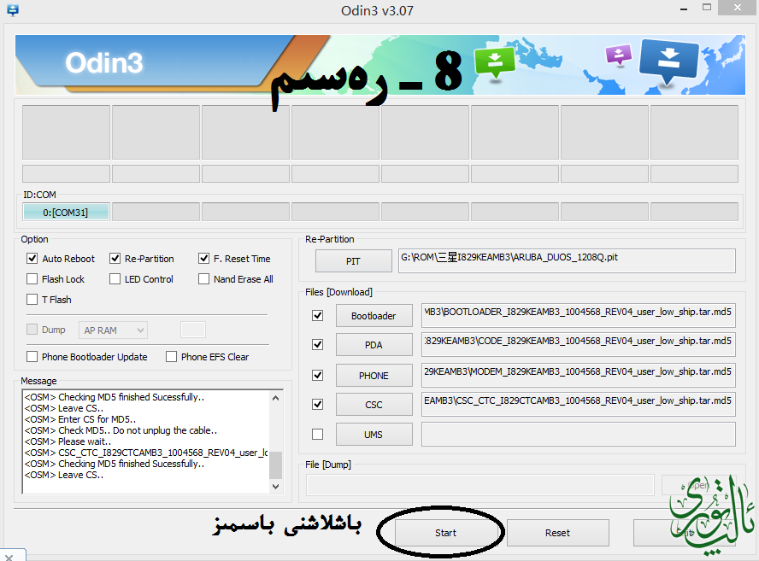This screenshot has height=561, width=759.
Task: Click the empty UMS file path field
Action: coord(579,435)
